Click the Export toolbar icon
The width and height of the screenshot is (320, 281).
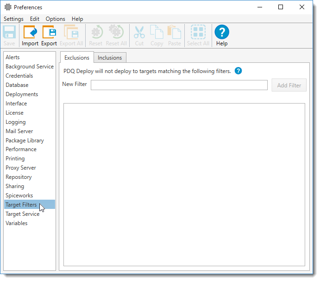(49, 32)
